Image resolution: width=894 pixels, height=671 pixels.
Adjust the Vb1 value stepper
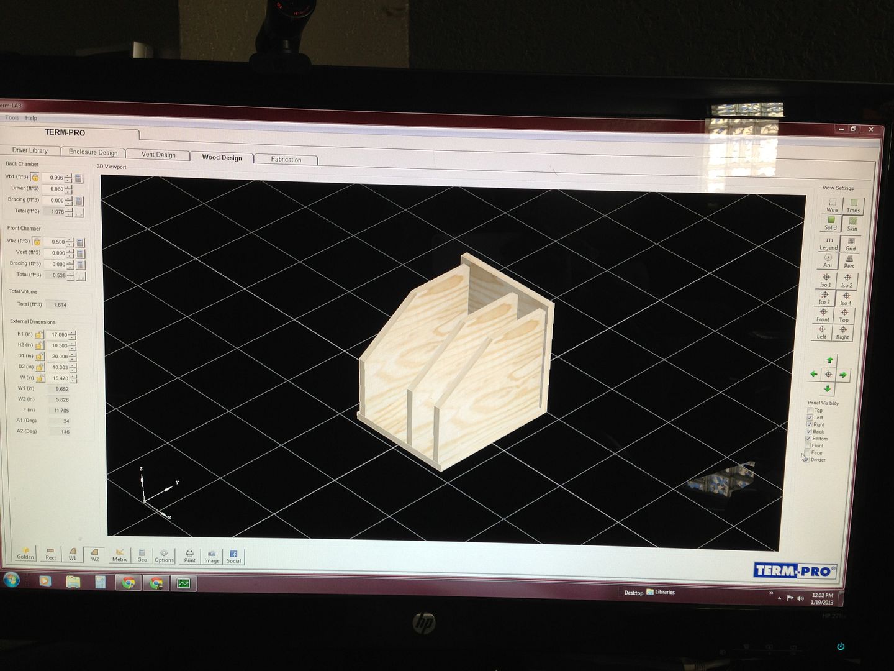coord(68,178)
